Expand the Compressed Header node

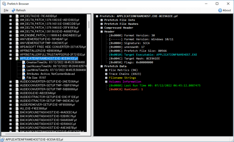[x=102, y=28]
